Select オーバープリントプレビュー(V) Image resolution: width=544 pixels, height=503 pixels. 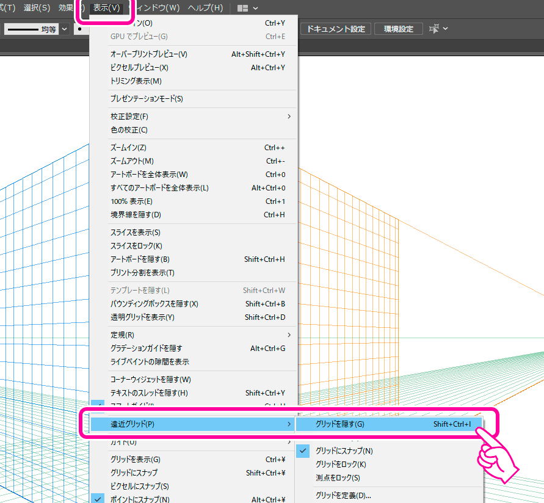[194, 54]
